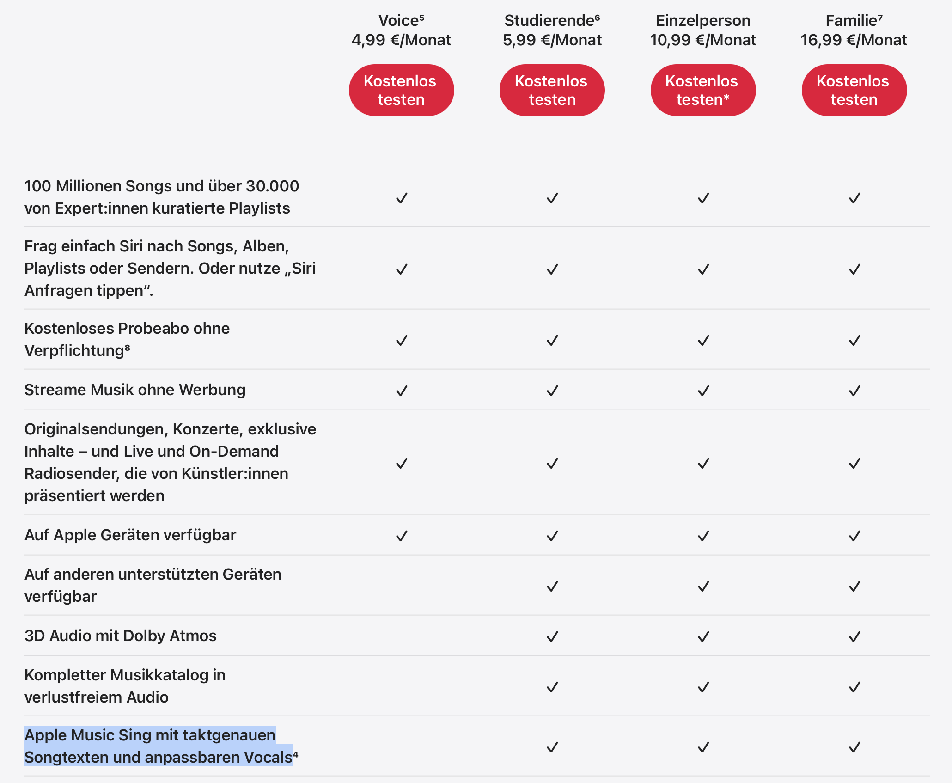This screenshot has height=783, width=952.
Task: Click Voice checkmark for Apple Geräten verfügbar
Action: (402, 536)
